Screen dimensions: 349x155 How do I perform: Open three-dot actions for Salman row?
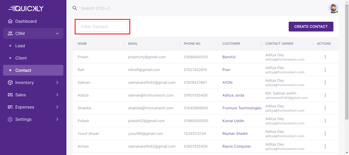[325, 82]
